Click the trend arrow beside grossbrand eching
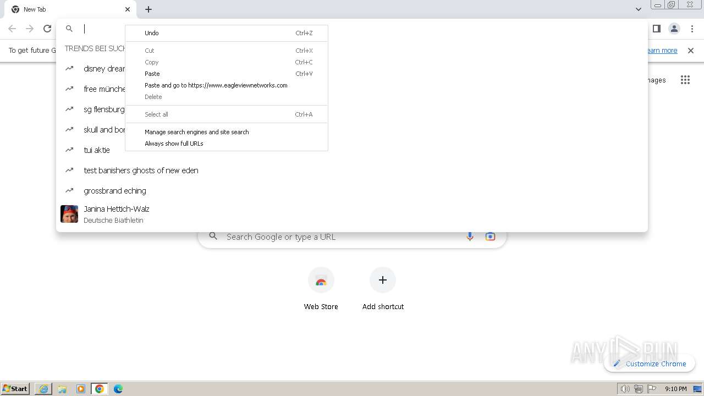 click(x=69, y=190)
